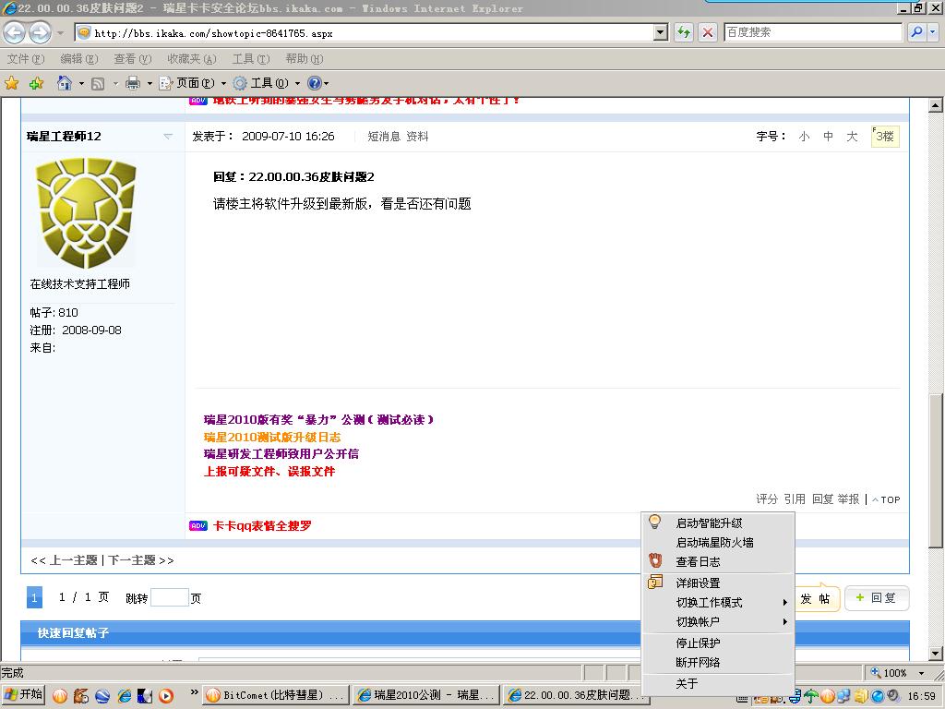Open link 瑞星2010版有奖“暴力”公测
This screenshot has height=709, width=945.
(x=318, y=420)
